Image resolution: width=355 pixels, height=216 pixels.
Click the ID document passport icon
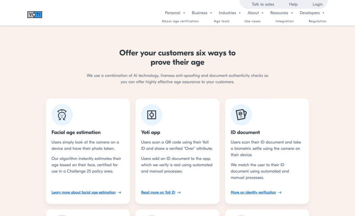[241, 115]
